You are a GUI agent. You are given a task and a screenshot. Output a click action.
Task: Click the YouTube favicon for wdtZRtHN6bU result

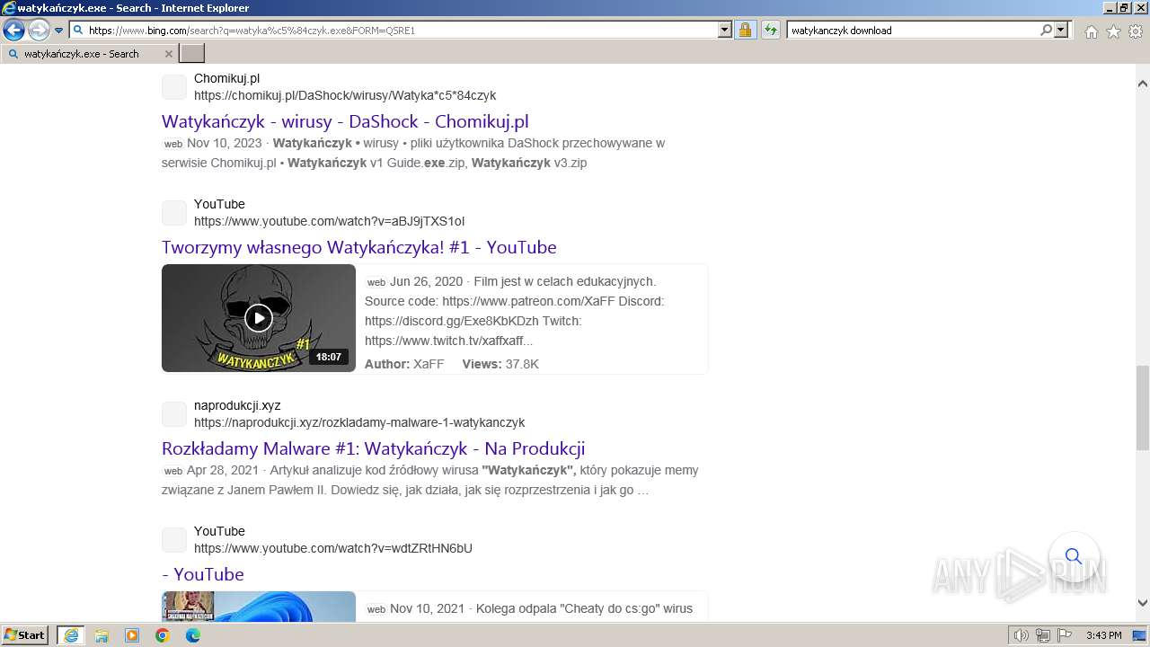coord(174,540)
